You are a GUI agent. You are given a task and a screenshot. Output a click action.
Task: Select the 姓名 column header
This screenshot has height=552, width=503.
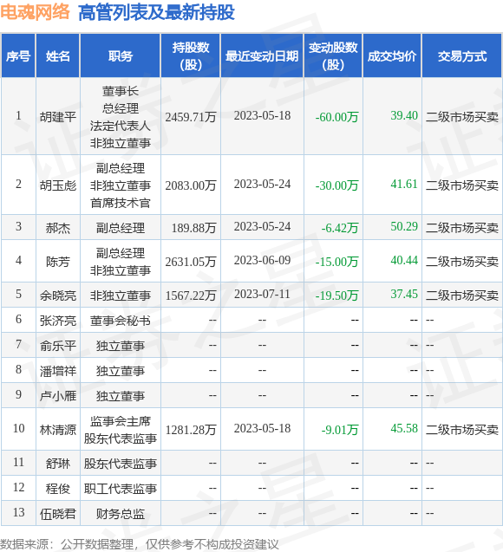58,56
